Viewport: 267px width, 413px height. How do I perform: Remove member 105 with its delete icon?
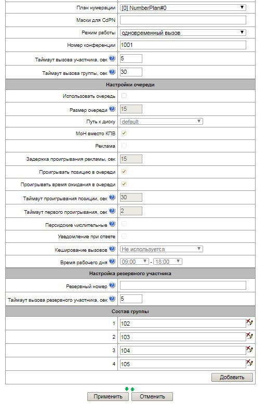(x=249, y=363)
